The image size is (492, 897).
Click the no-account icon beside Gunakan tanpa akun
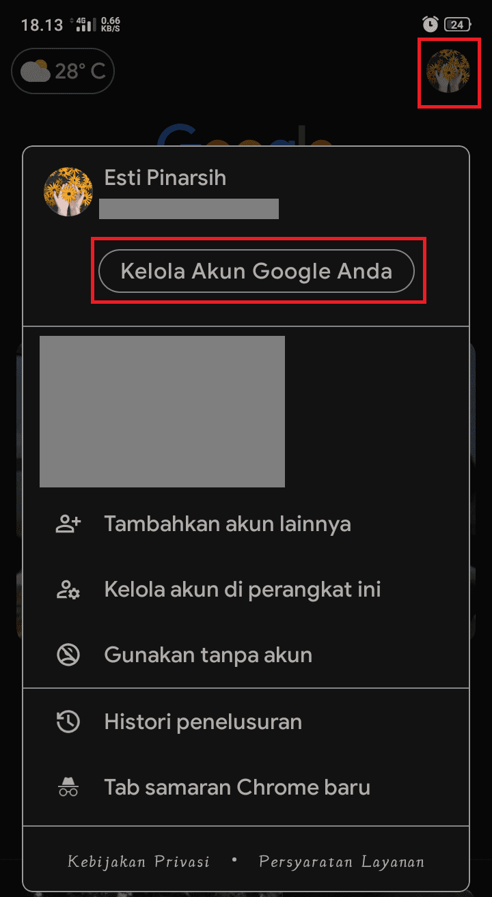pos(68,655)
